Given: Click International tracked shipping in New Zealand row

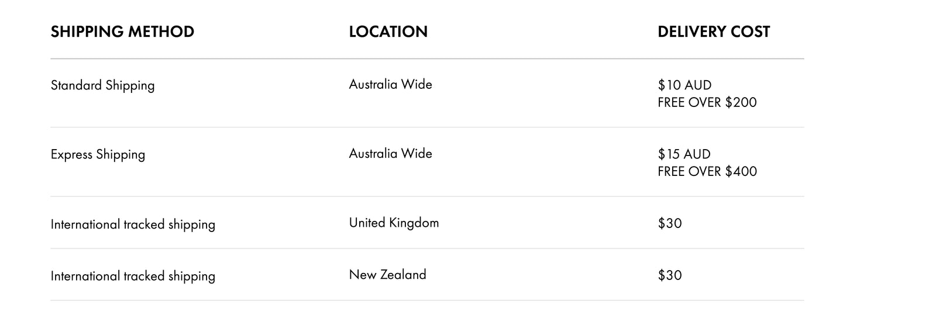Looking at the screenshot, I should [x=133, y=276].
